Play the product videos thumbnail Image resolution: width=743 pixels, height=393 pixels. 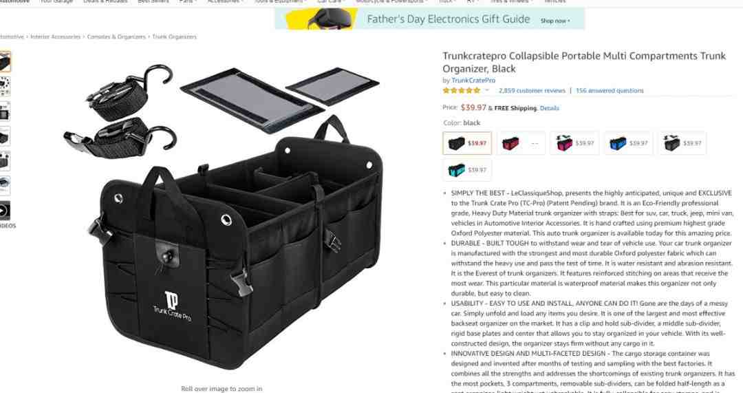tap(4, 211)
